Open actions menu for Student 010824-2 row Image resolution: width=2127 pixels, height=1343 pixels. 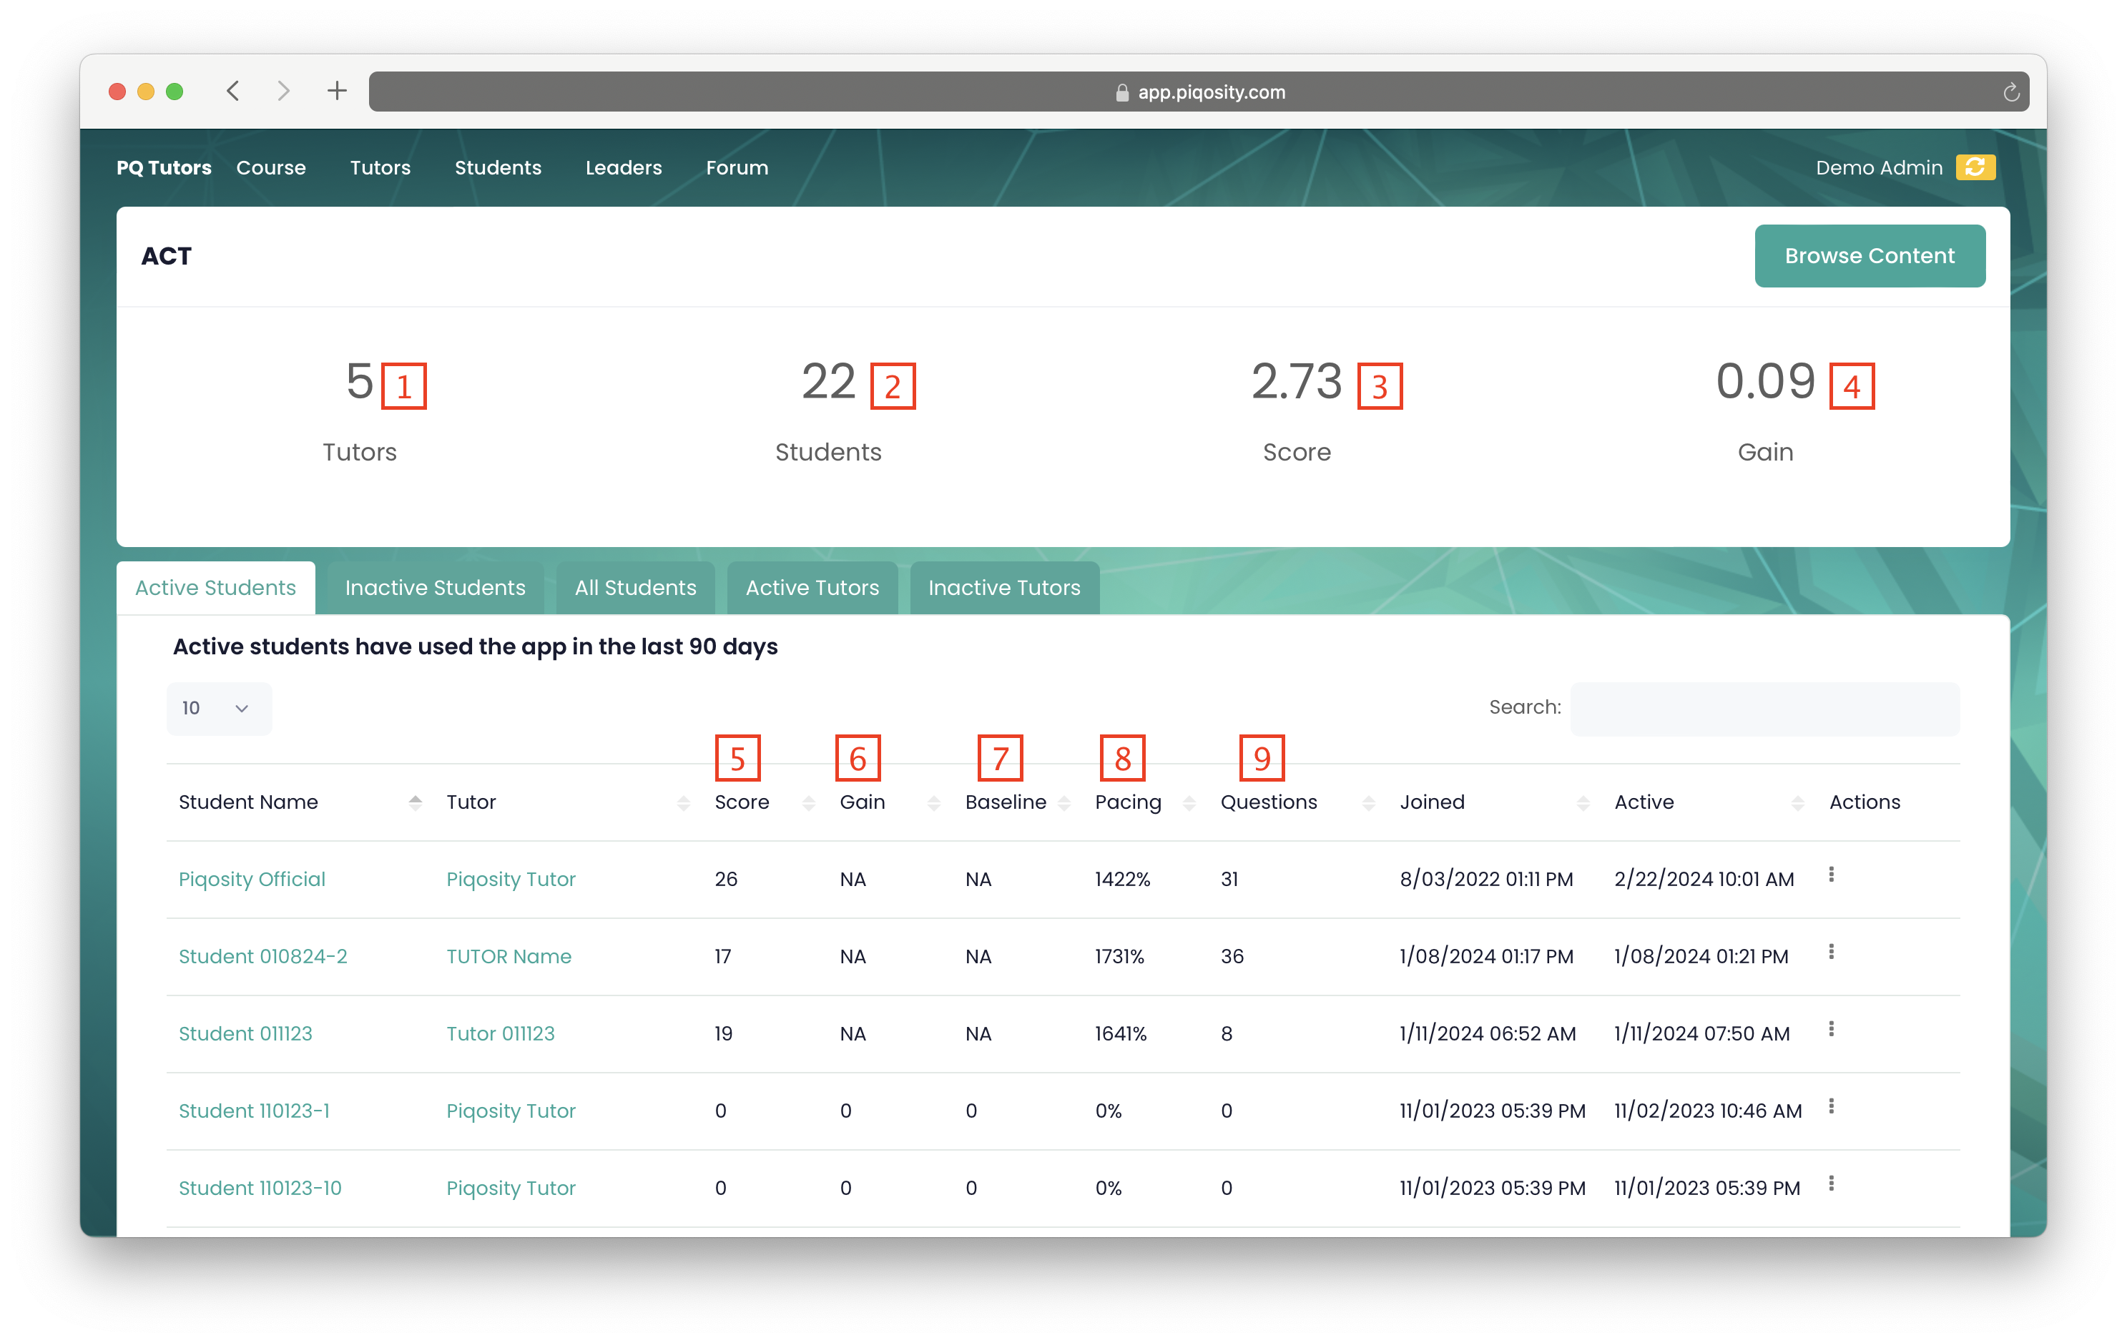(1831, 952)
